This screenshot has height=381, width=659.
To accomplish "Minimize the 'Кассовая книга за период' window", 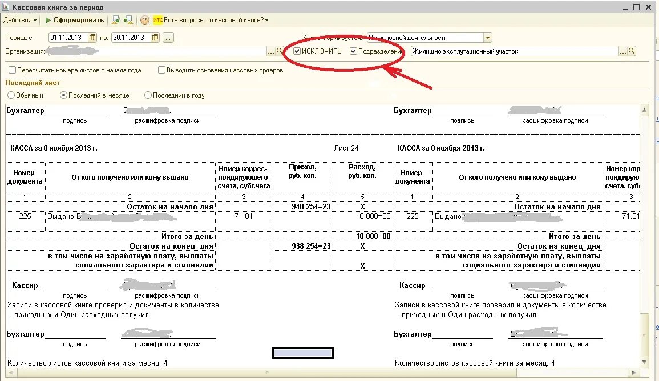I will point(625,7).
